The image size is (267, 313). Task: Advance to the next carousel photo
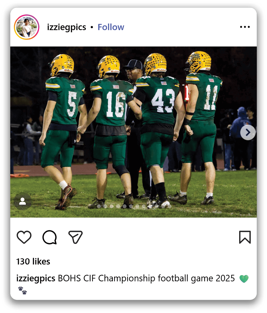tap(248, 132)
